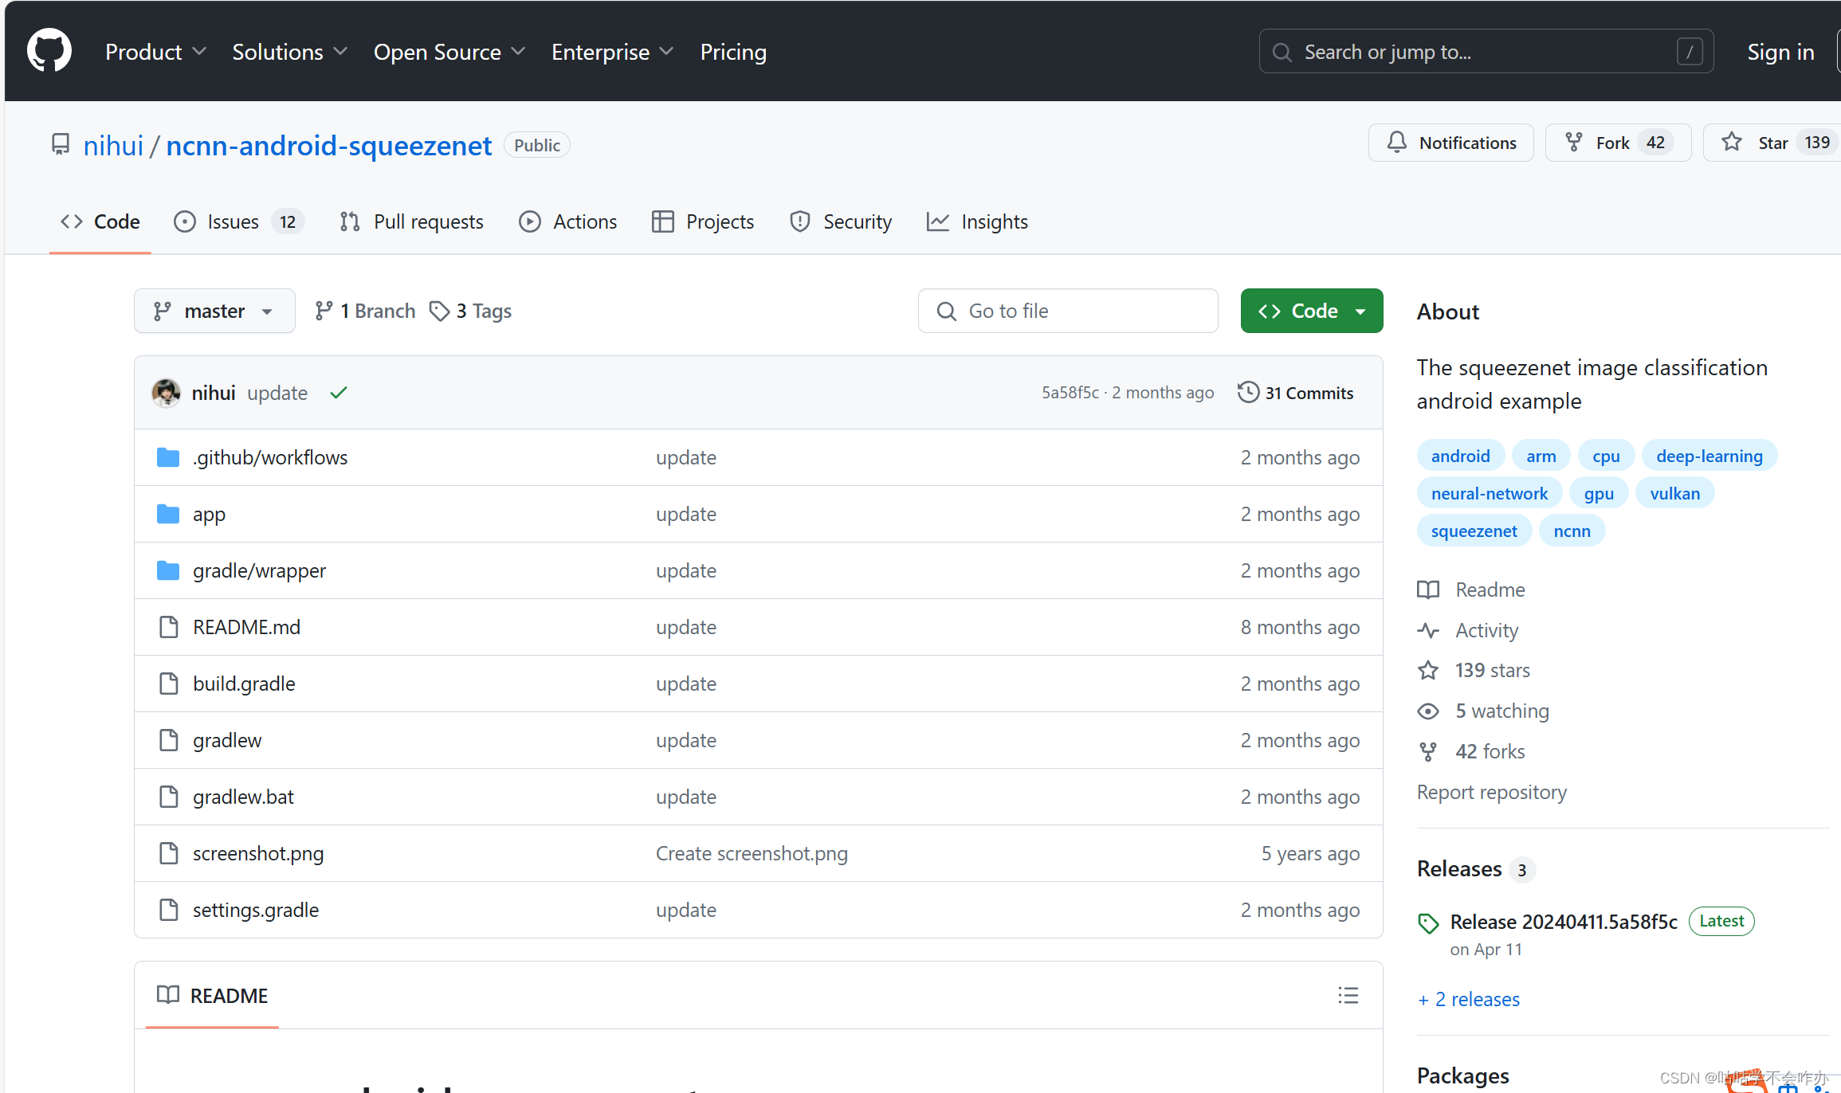The height and width of the screenshot is (1093, 1841).
Task: Click the green commit status checkmark
Action: point(339,393)
